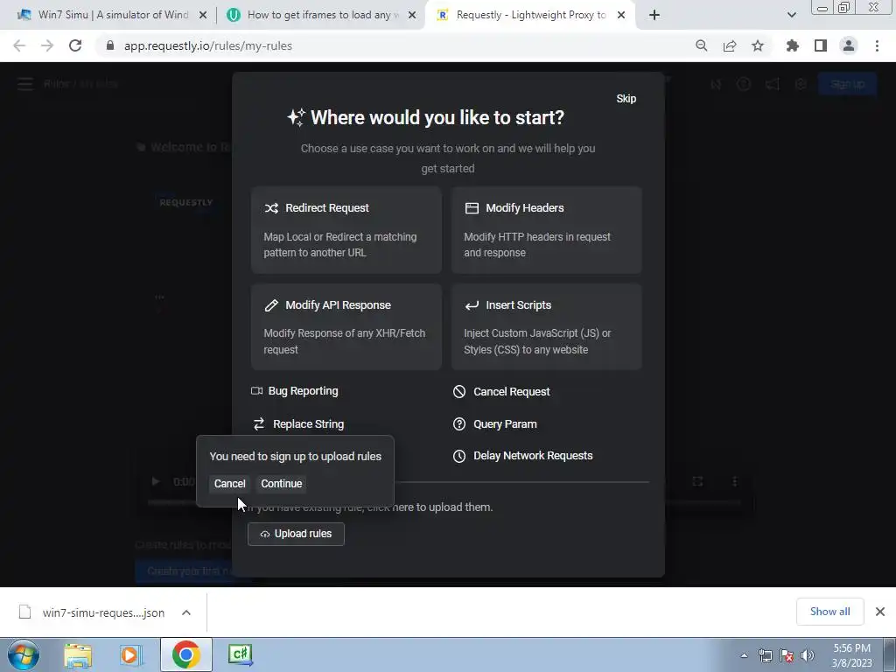This screenshot has width=896, height=672.
Task: Go back to the previous page
Action: pos(19,45)
